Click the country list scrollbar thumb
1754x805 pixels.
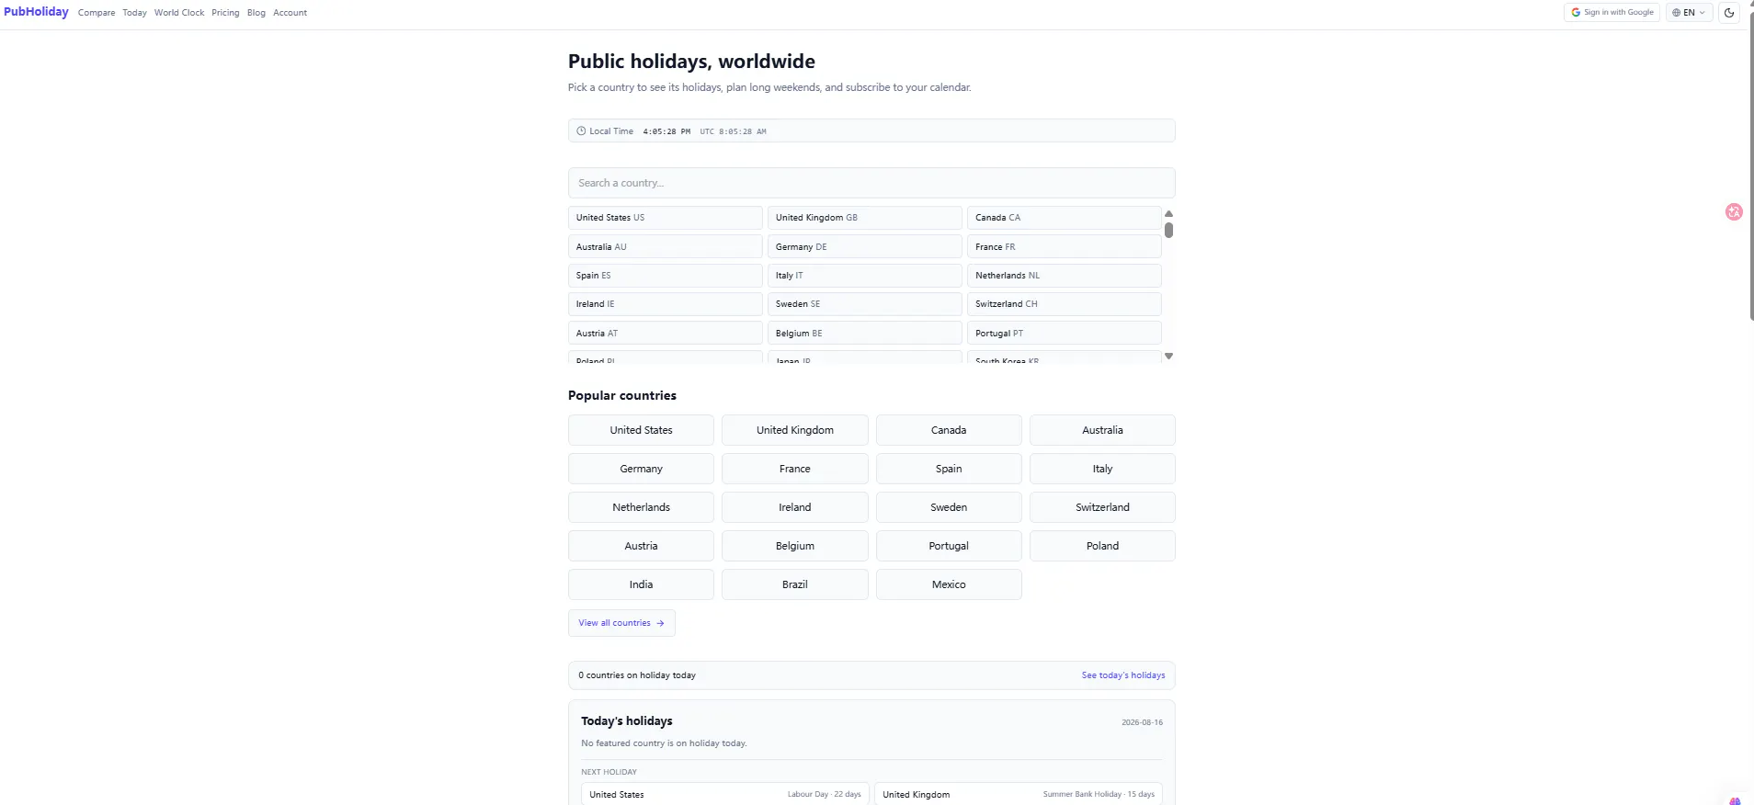[x=1168, y=230]
